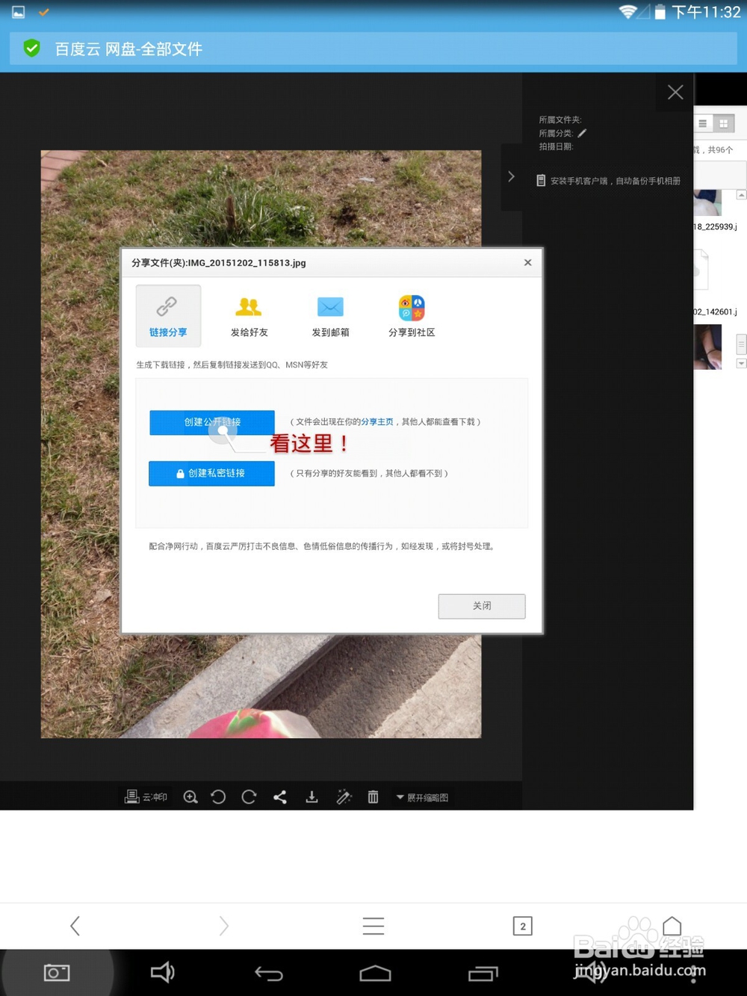747x996 pixels.
Task: Click the 创建私密链接 button
Action: click(x=212, y=474)
